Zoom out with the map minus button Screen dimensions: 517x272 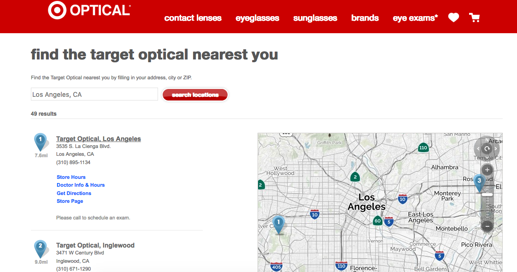[487, 227]
